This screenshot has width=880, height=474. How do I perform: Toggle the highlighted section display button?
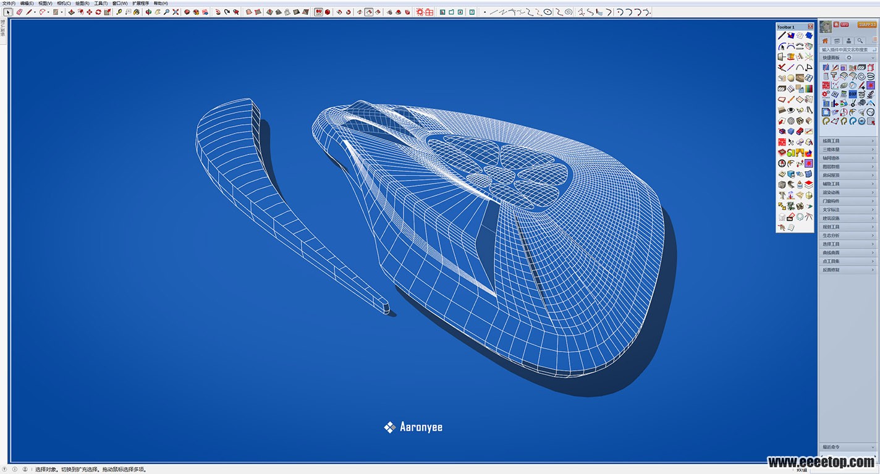pos(369,12)
